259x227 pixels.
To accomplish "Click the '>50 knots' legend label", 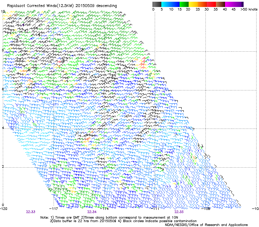I will 249,9.
